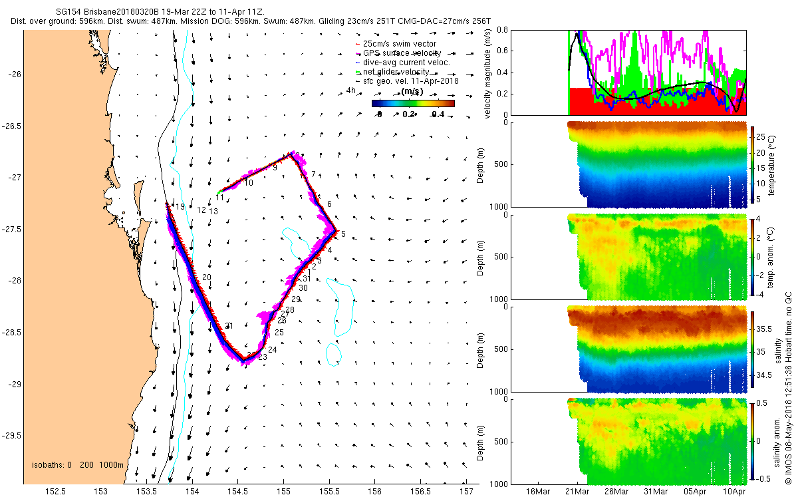Click the 'isobaths: 0 200 1000m' label

[x=78, y=465]
